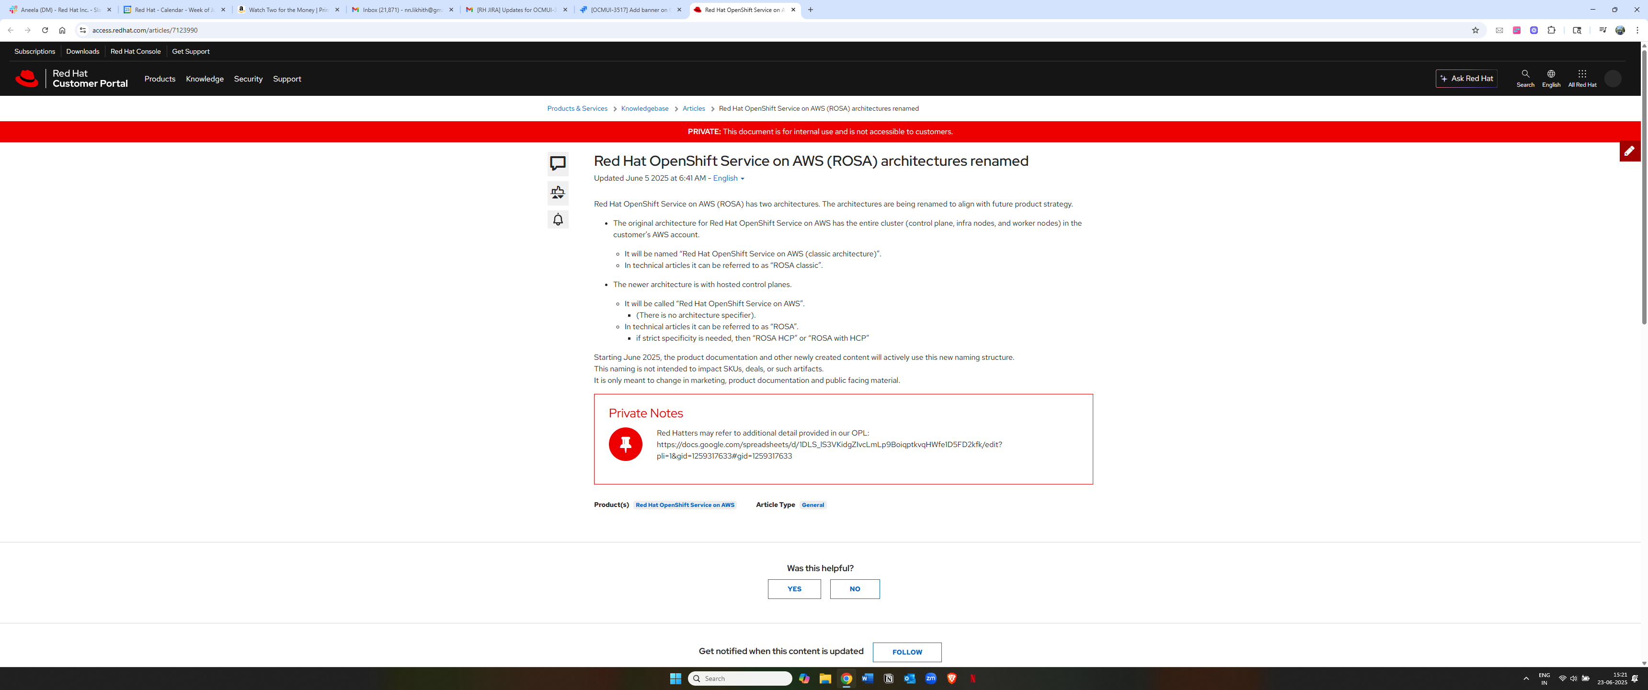The width and height of the screenshot is (1648, 690).
Task: Open the English globe language selector
Action: (x=1550, y=78)
